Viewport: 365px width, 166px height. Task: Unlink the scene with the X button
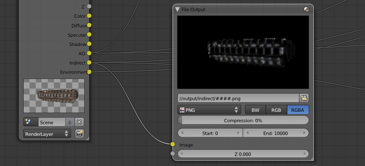pyautogui.click(x=79, y=122)
